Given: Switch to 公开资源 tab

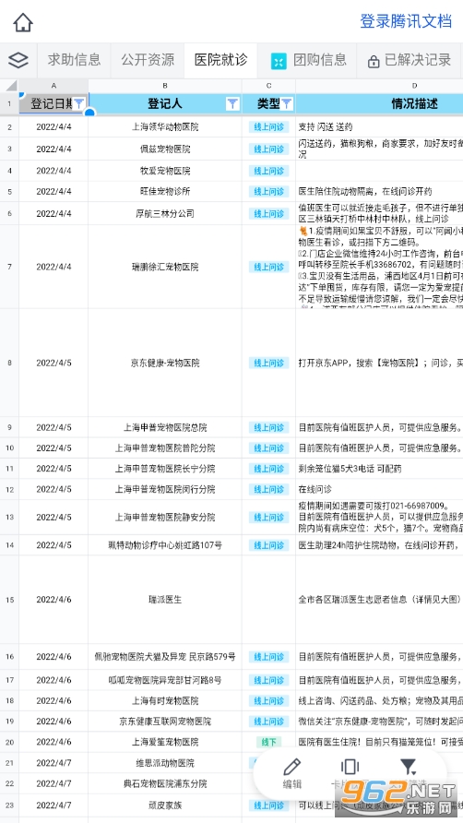Looking at the screenshot, I should (x=148, y=60).
